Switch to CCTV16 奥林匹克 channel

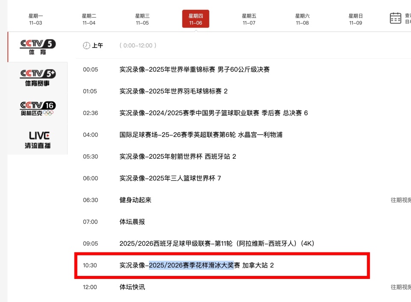point(38,108)
